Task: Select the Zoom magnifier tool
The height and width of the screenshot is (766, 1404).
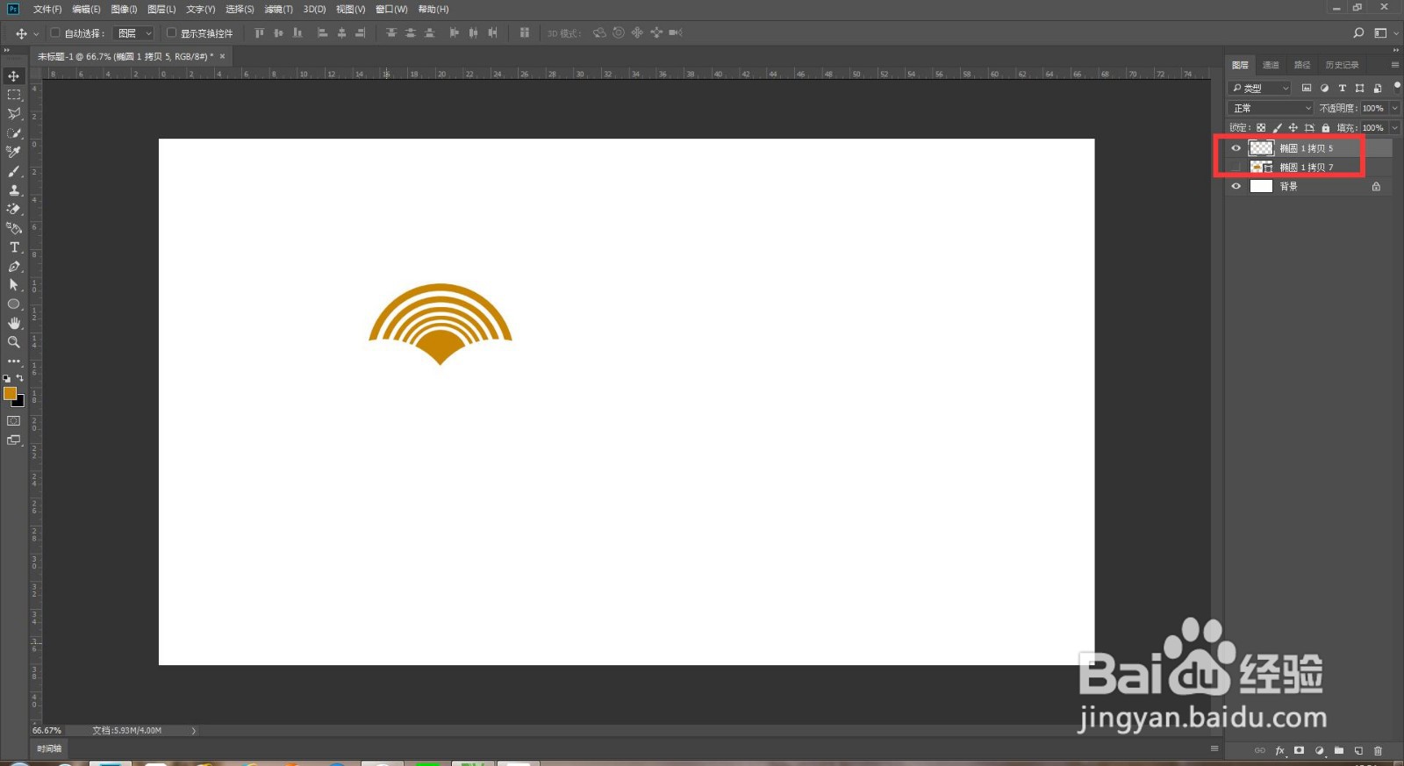Action: point(14,342)
